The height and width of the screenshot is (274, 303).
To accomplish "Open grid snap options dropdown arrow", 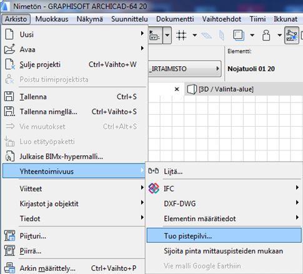I will [195, 35].
